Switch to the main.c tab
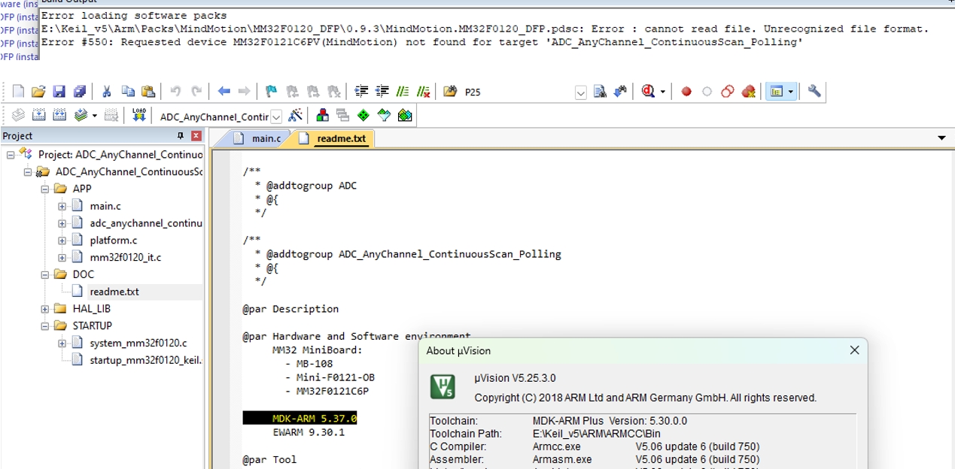This screenshot has height=469, width=955. (x=265, y=138)
